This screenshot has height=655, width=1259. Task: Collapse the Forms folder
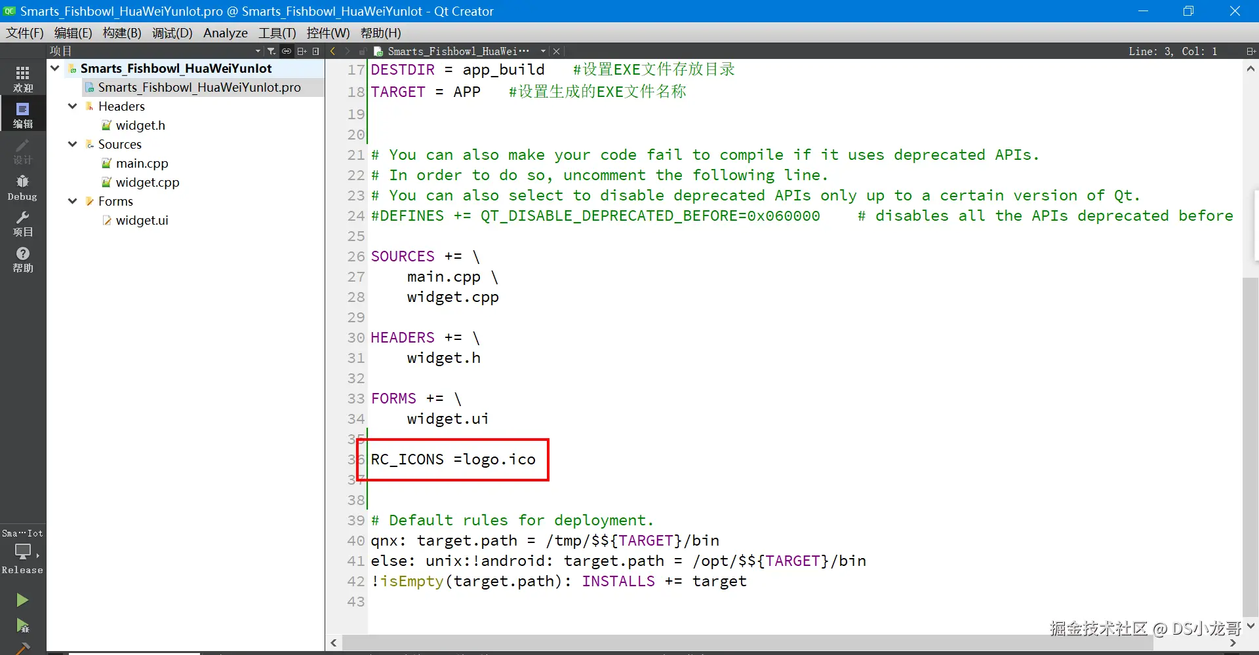(73, 201)
